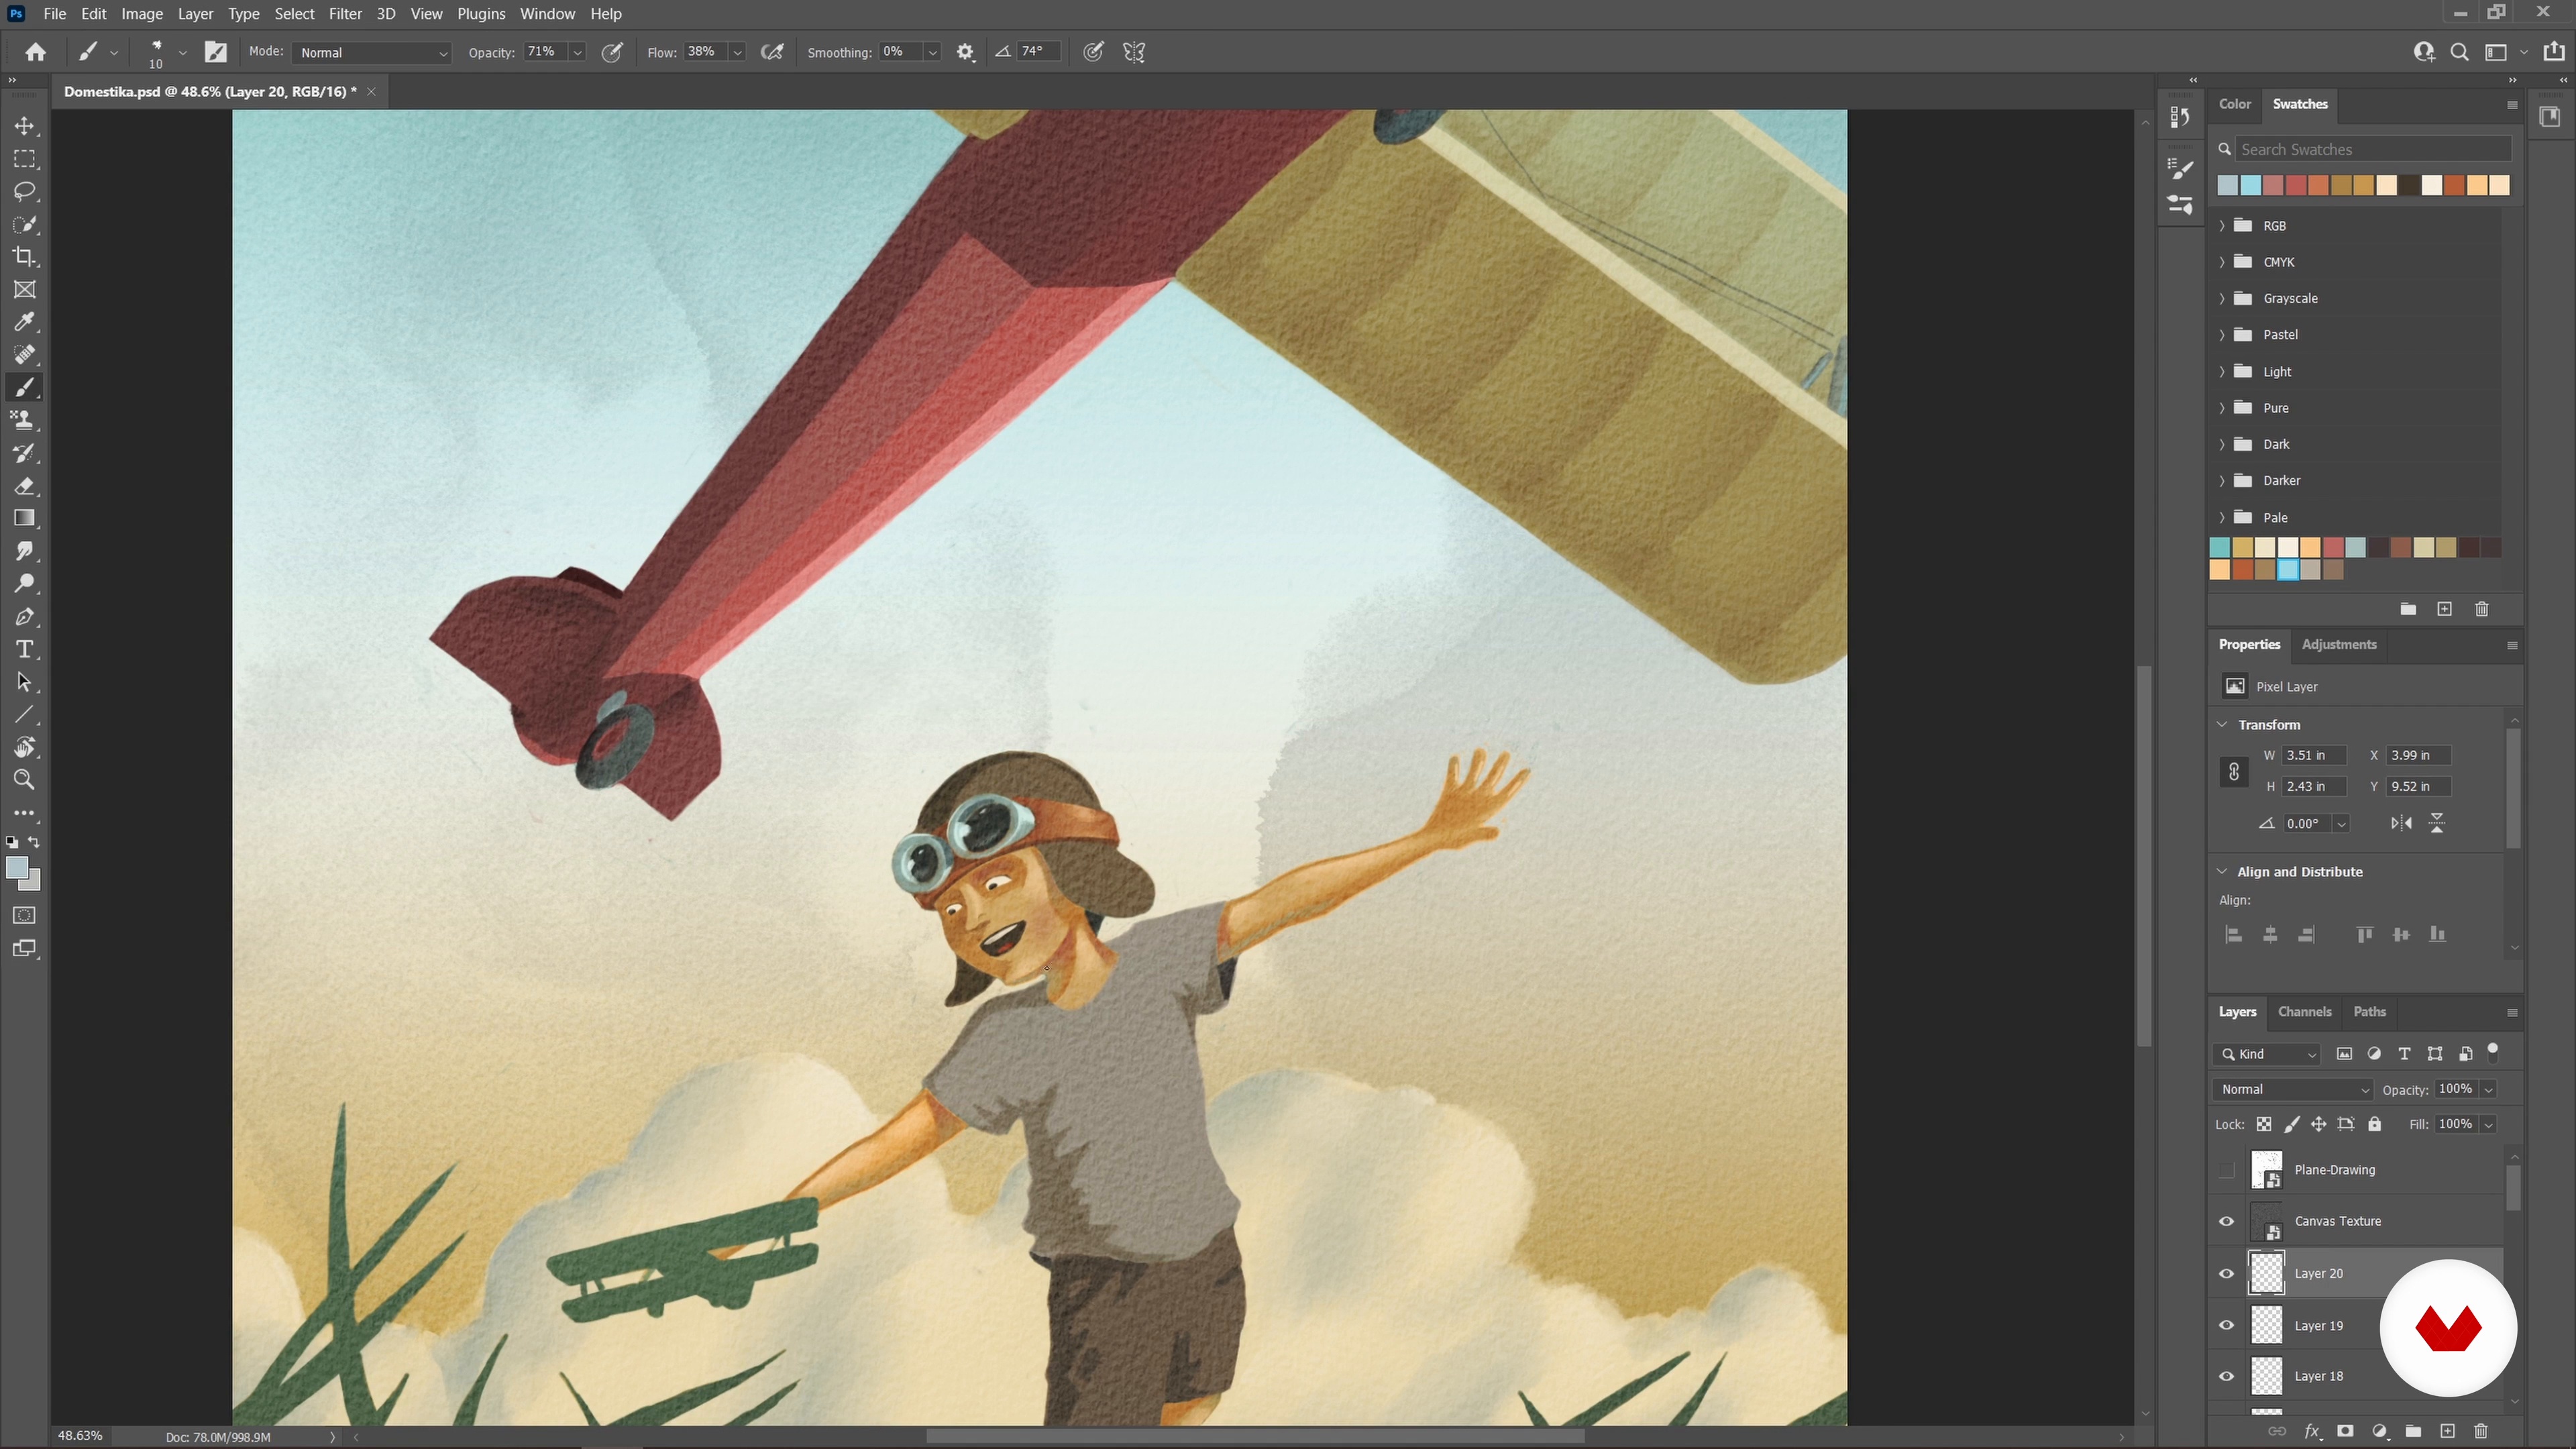Close the Domestika.psd document tab
2576x1449 pixels.
tap(371, 92)
